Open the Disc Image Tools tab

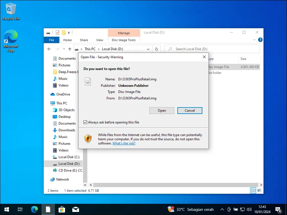click(x=124, y=40)
